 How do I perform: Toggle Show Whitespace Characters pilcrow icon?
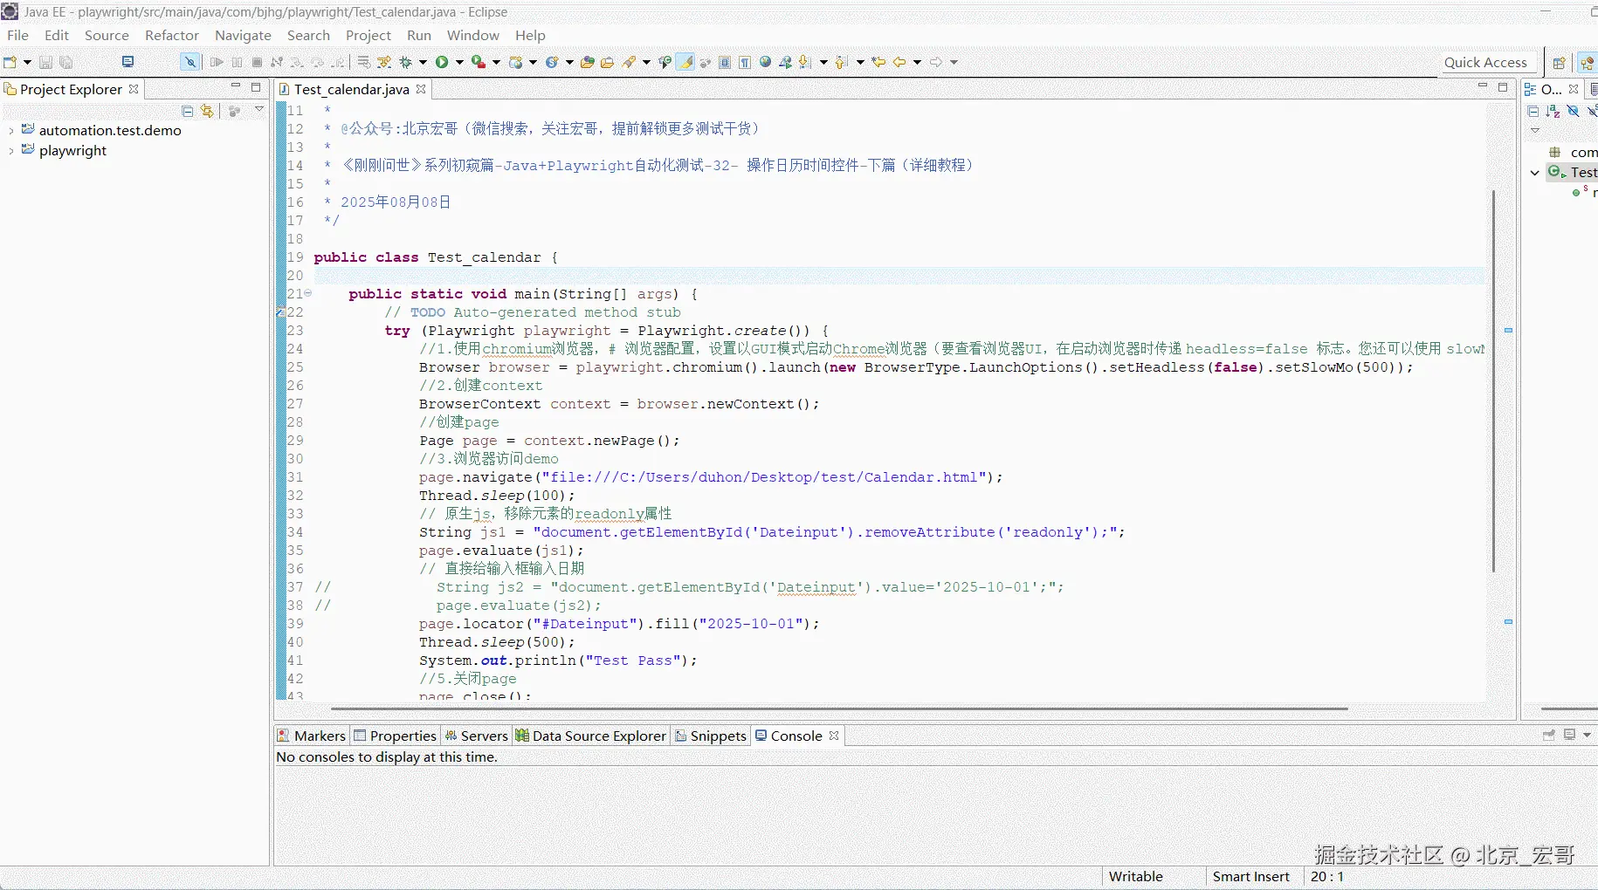tap(745, 62)
